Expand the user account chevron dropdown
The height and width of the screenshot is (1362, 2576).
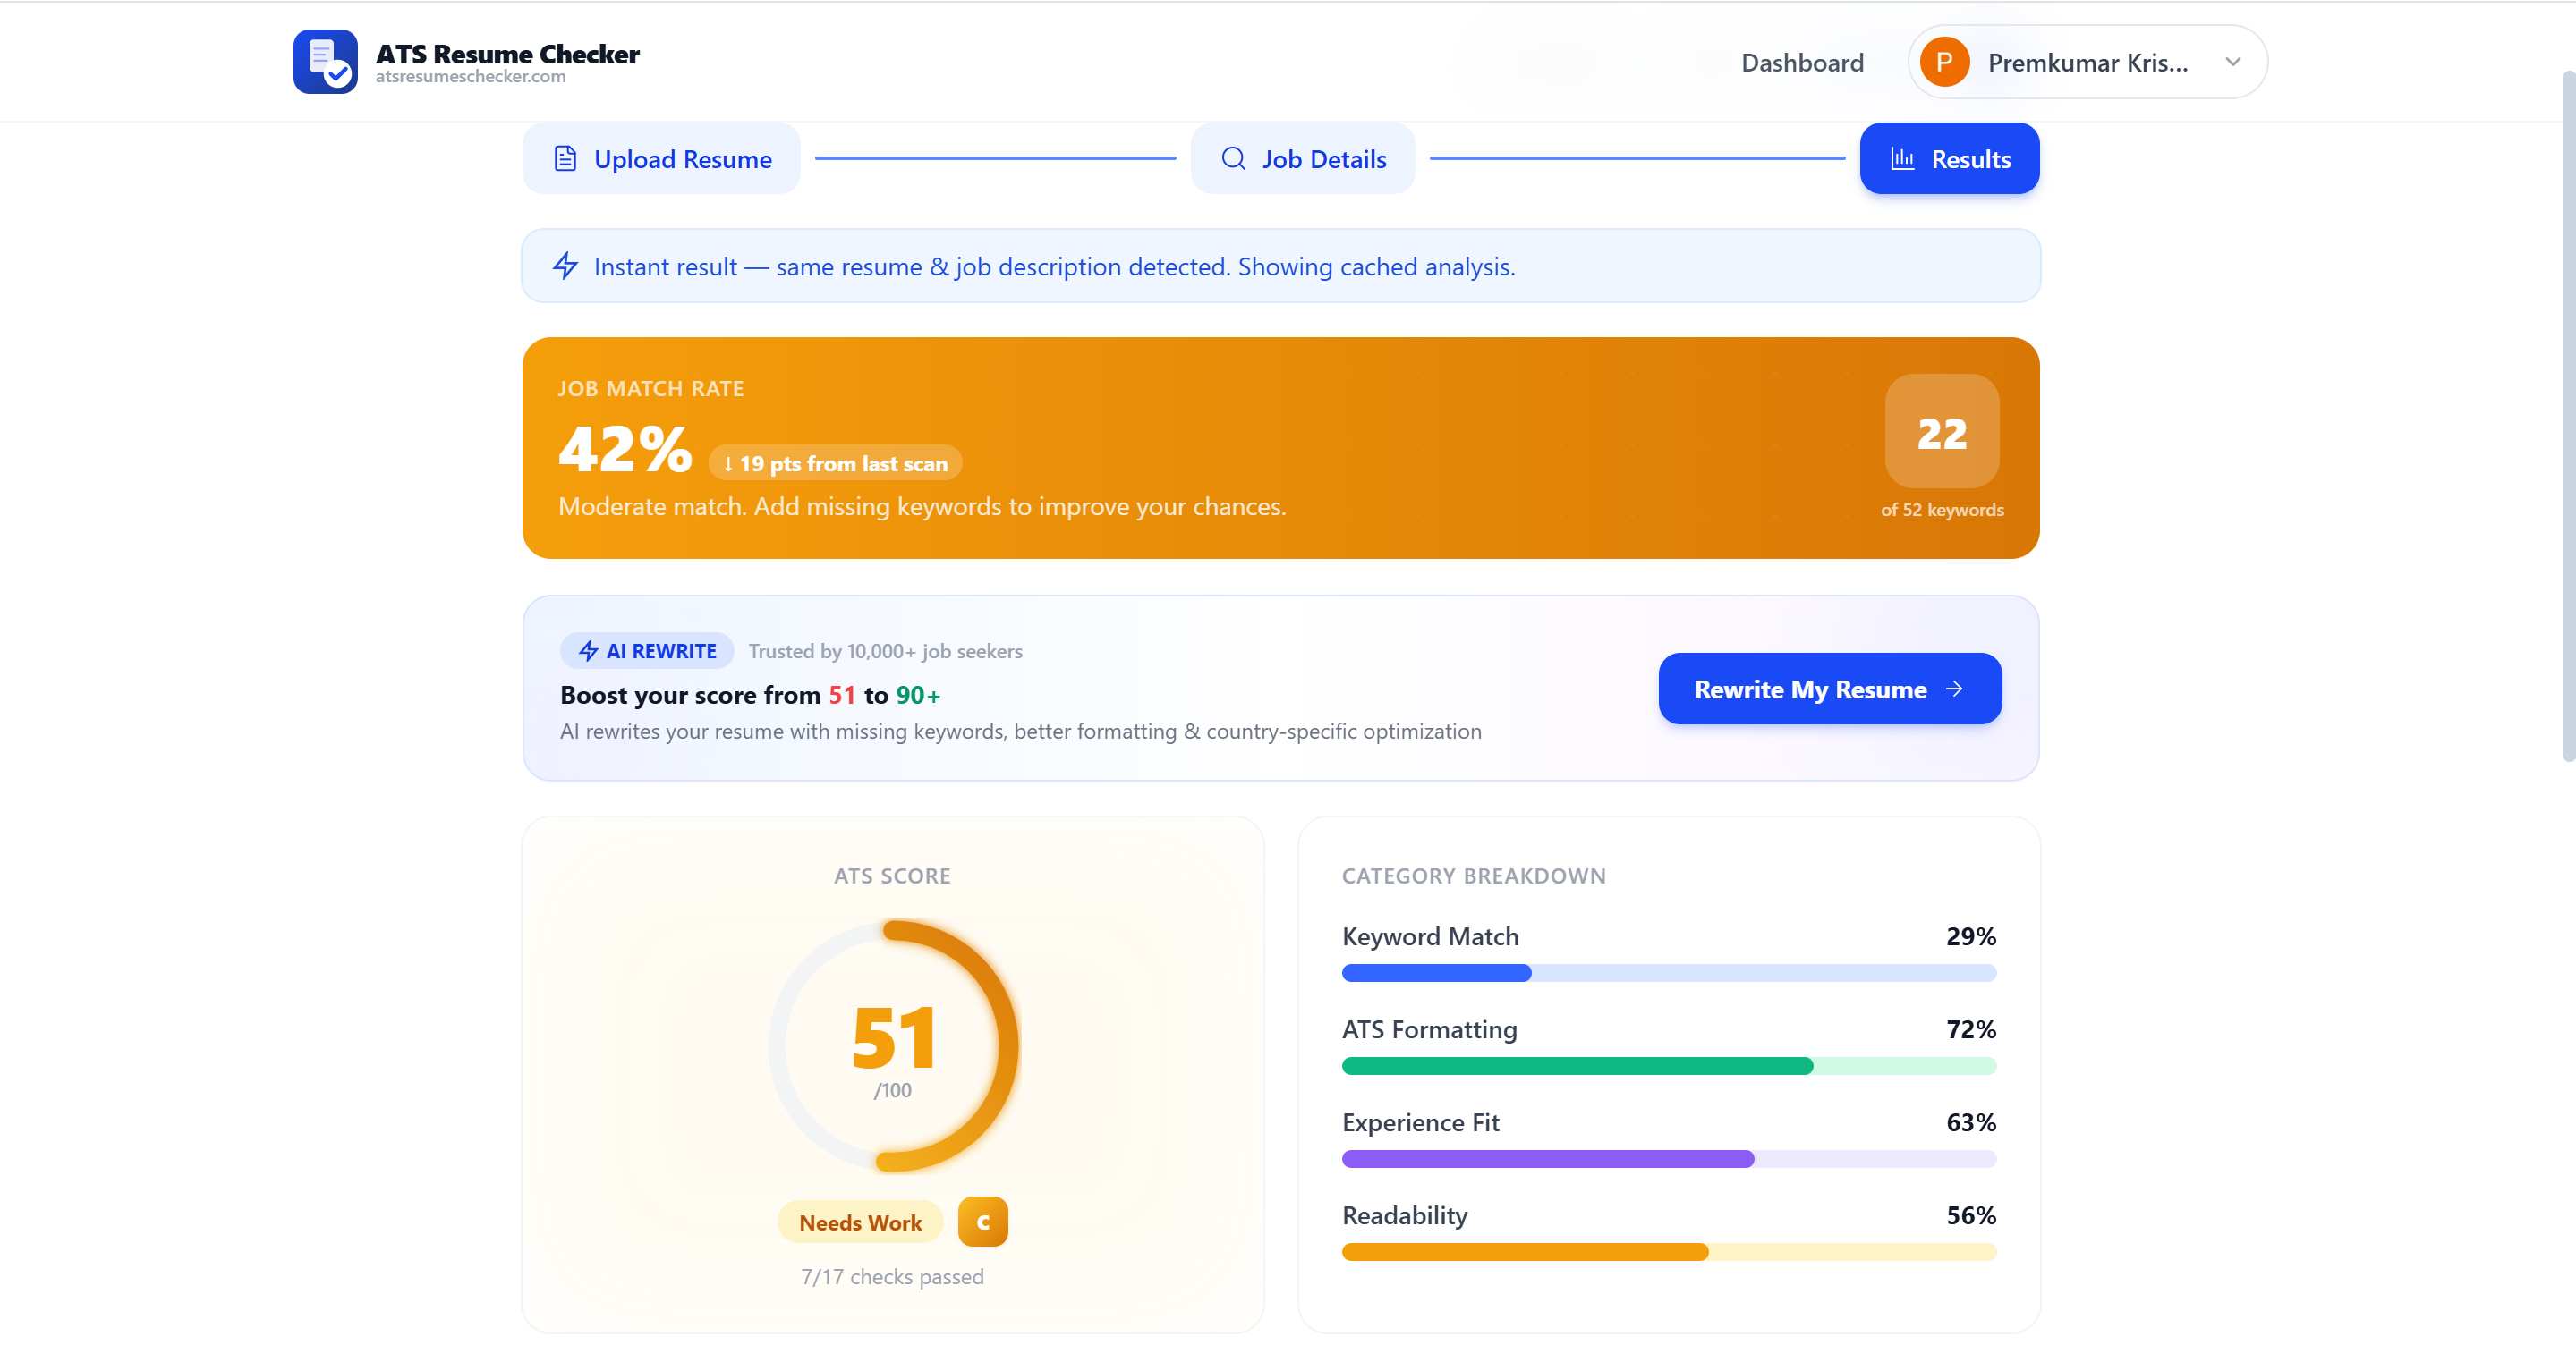2232,62
